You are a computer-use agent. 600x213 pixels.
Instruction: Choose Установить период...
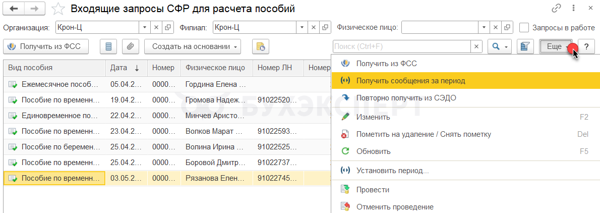[x=465, y=171]
